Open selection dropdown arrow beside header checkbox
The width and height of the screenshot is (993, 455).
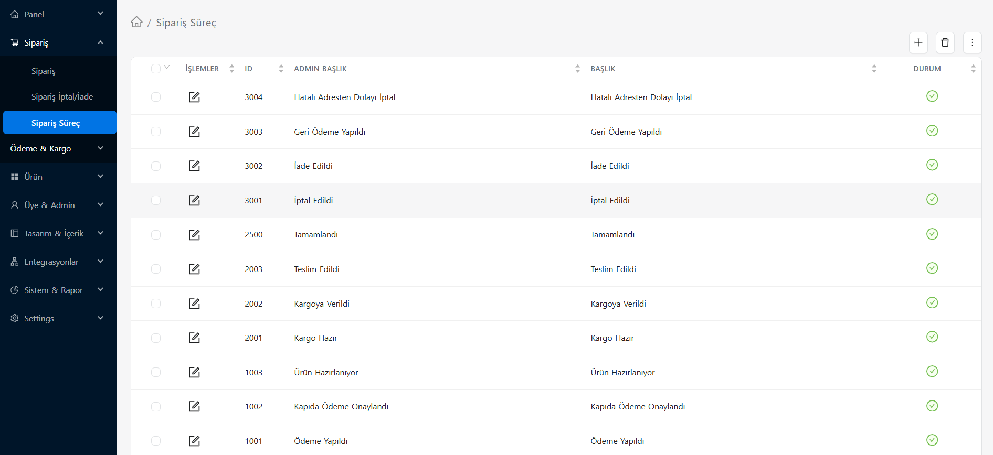click(167, 67)
